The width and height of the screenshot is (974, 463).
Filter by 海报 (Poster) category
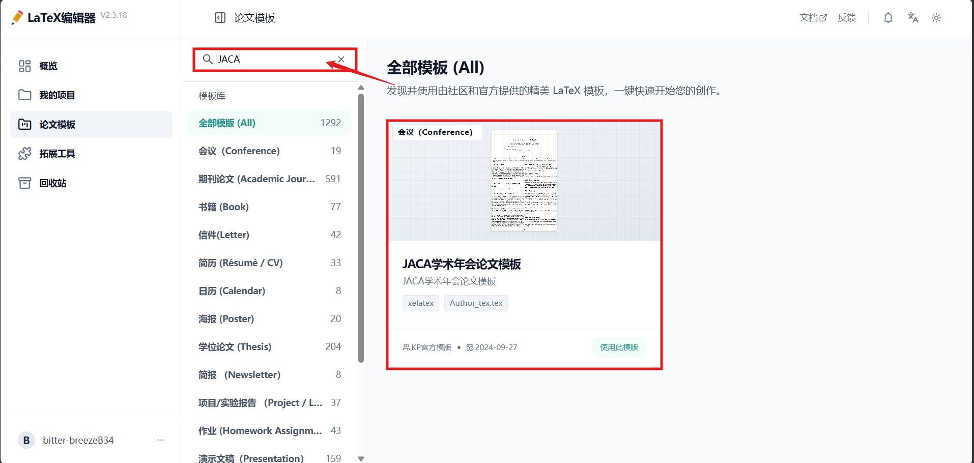point(270,319)
